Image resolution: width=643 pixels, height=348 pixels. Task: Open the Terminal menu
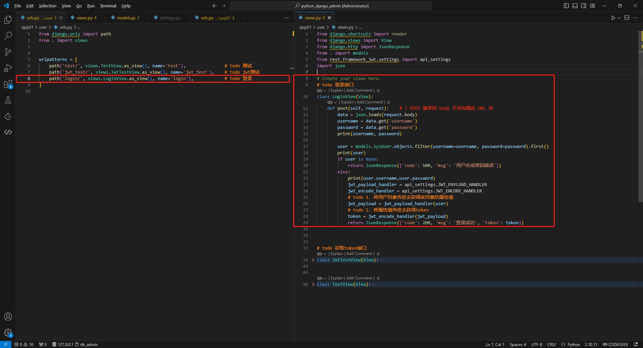tap(108, 6)
